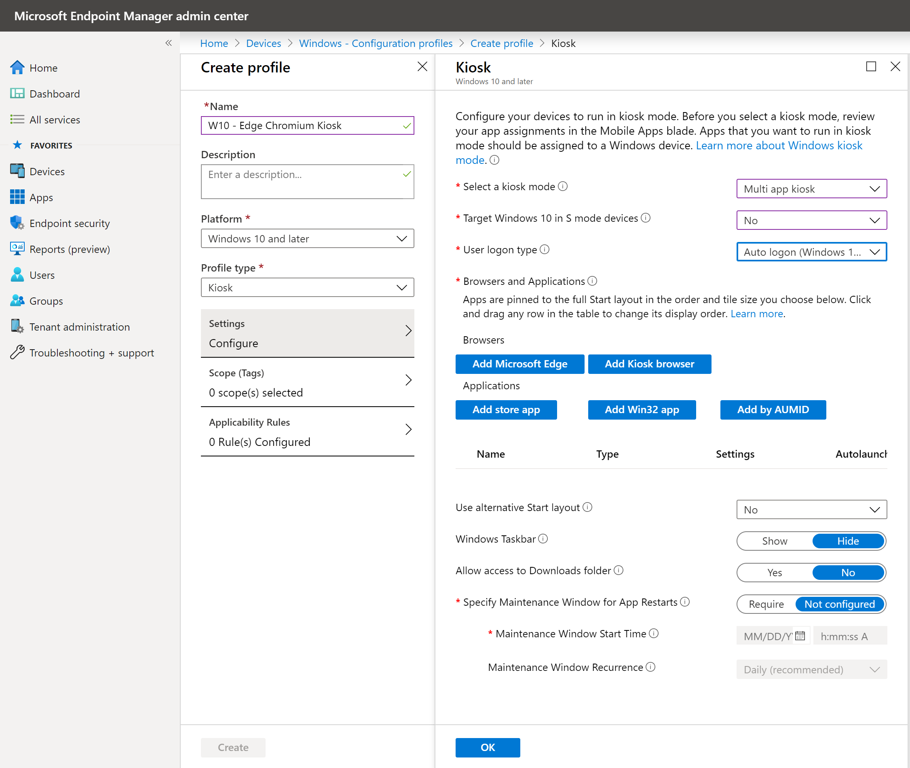
Task: Click the Groups people icon
Action: (x=17, y=300)
